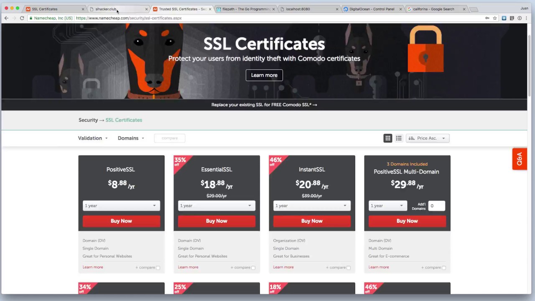This screenshot has width=535, height=301.
Task: Click the Add'l Domains number field
Action: [x=436, y=206]
